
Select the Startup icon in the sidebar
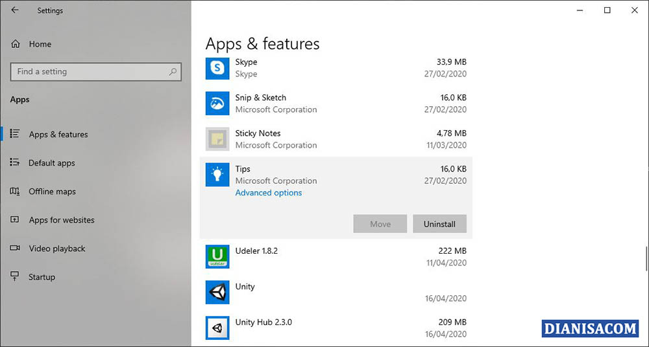[14, 276]
